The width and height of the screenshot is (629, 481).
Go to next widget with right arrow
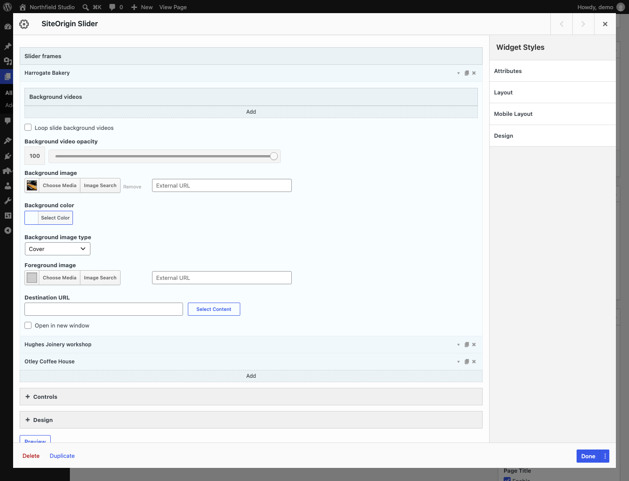coord(583,24)
